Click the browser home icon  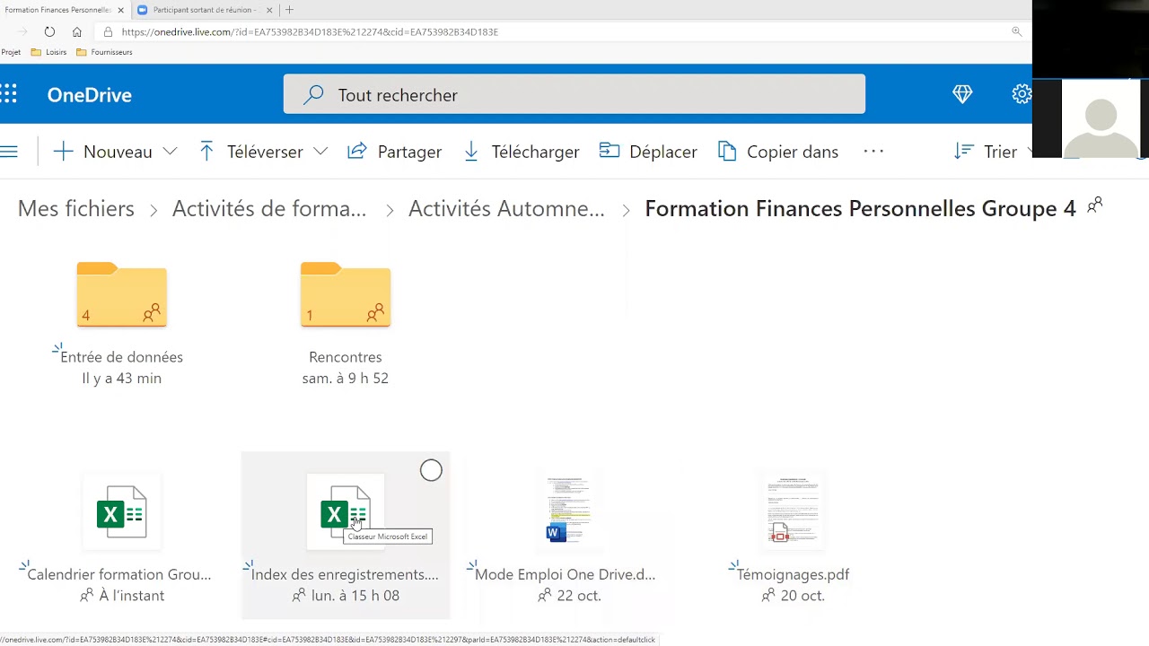point(77,31)
